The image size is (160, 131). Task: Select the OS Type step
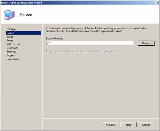tap(11, 29)
